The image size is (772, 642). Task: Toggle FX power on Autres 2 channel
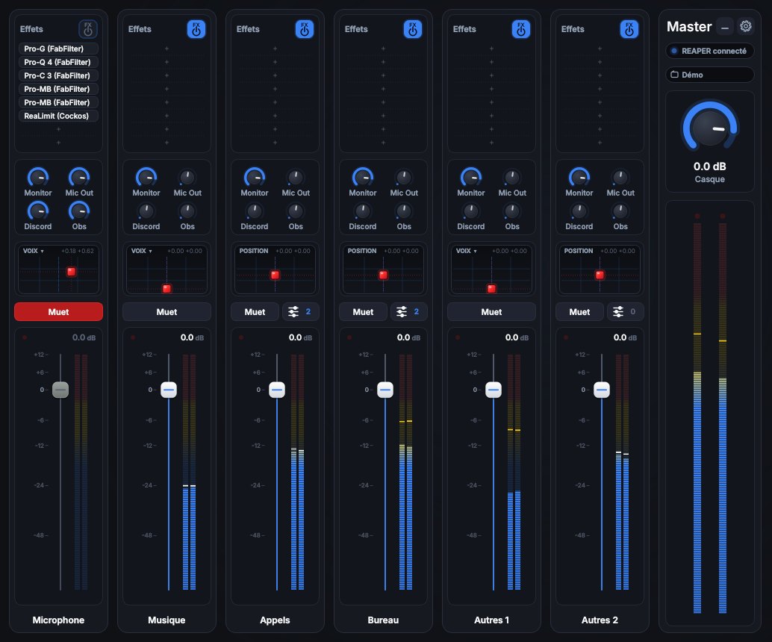pyautogui.click(x=629, y=29)
